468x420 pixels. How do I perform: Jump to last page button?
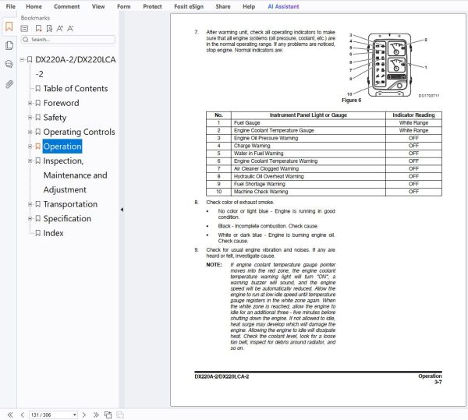[x=96, y=415]
